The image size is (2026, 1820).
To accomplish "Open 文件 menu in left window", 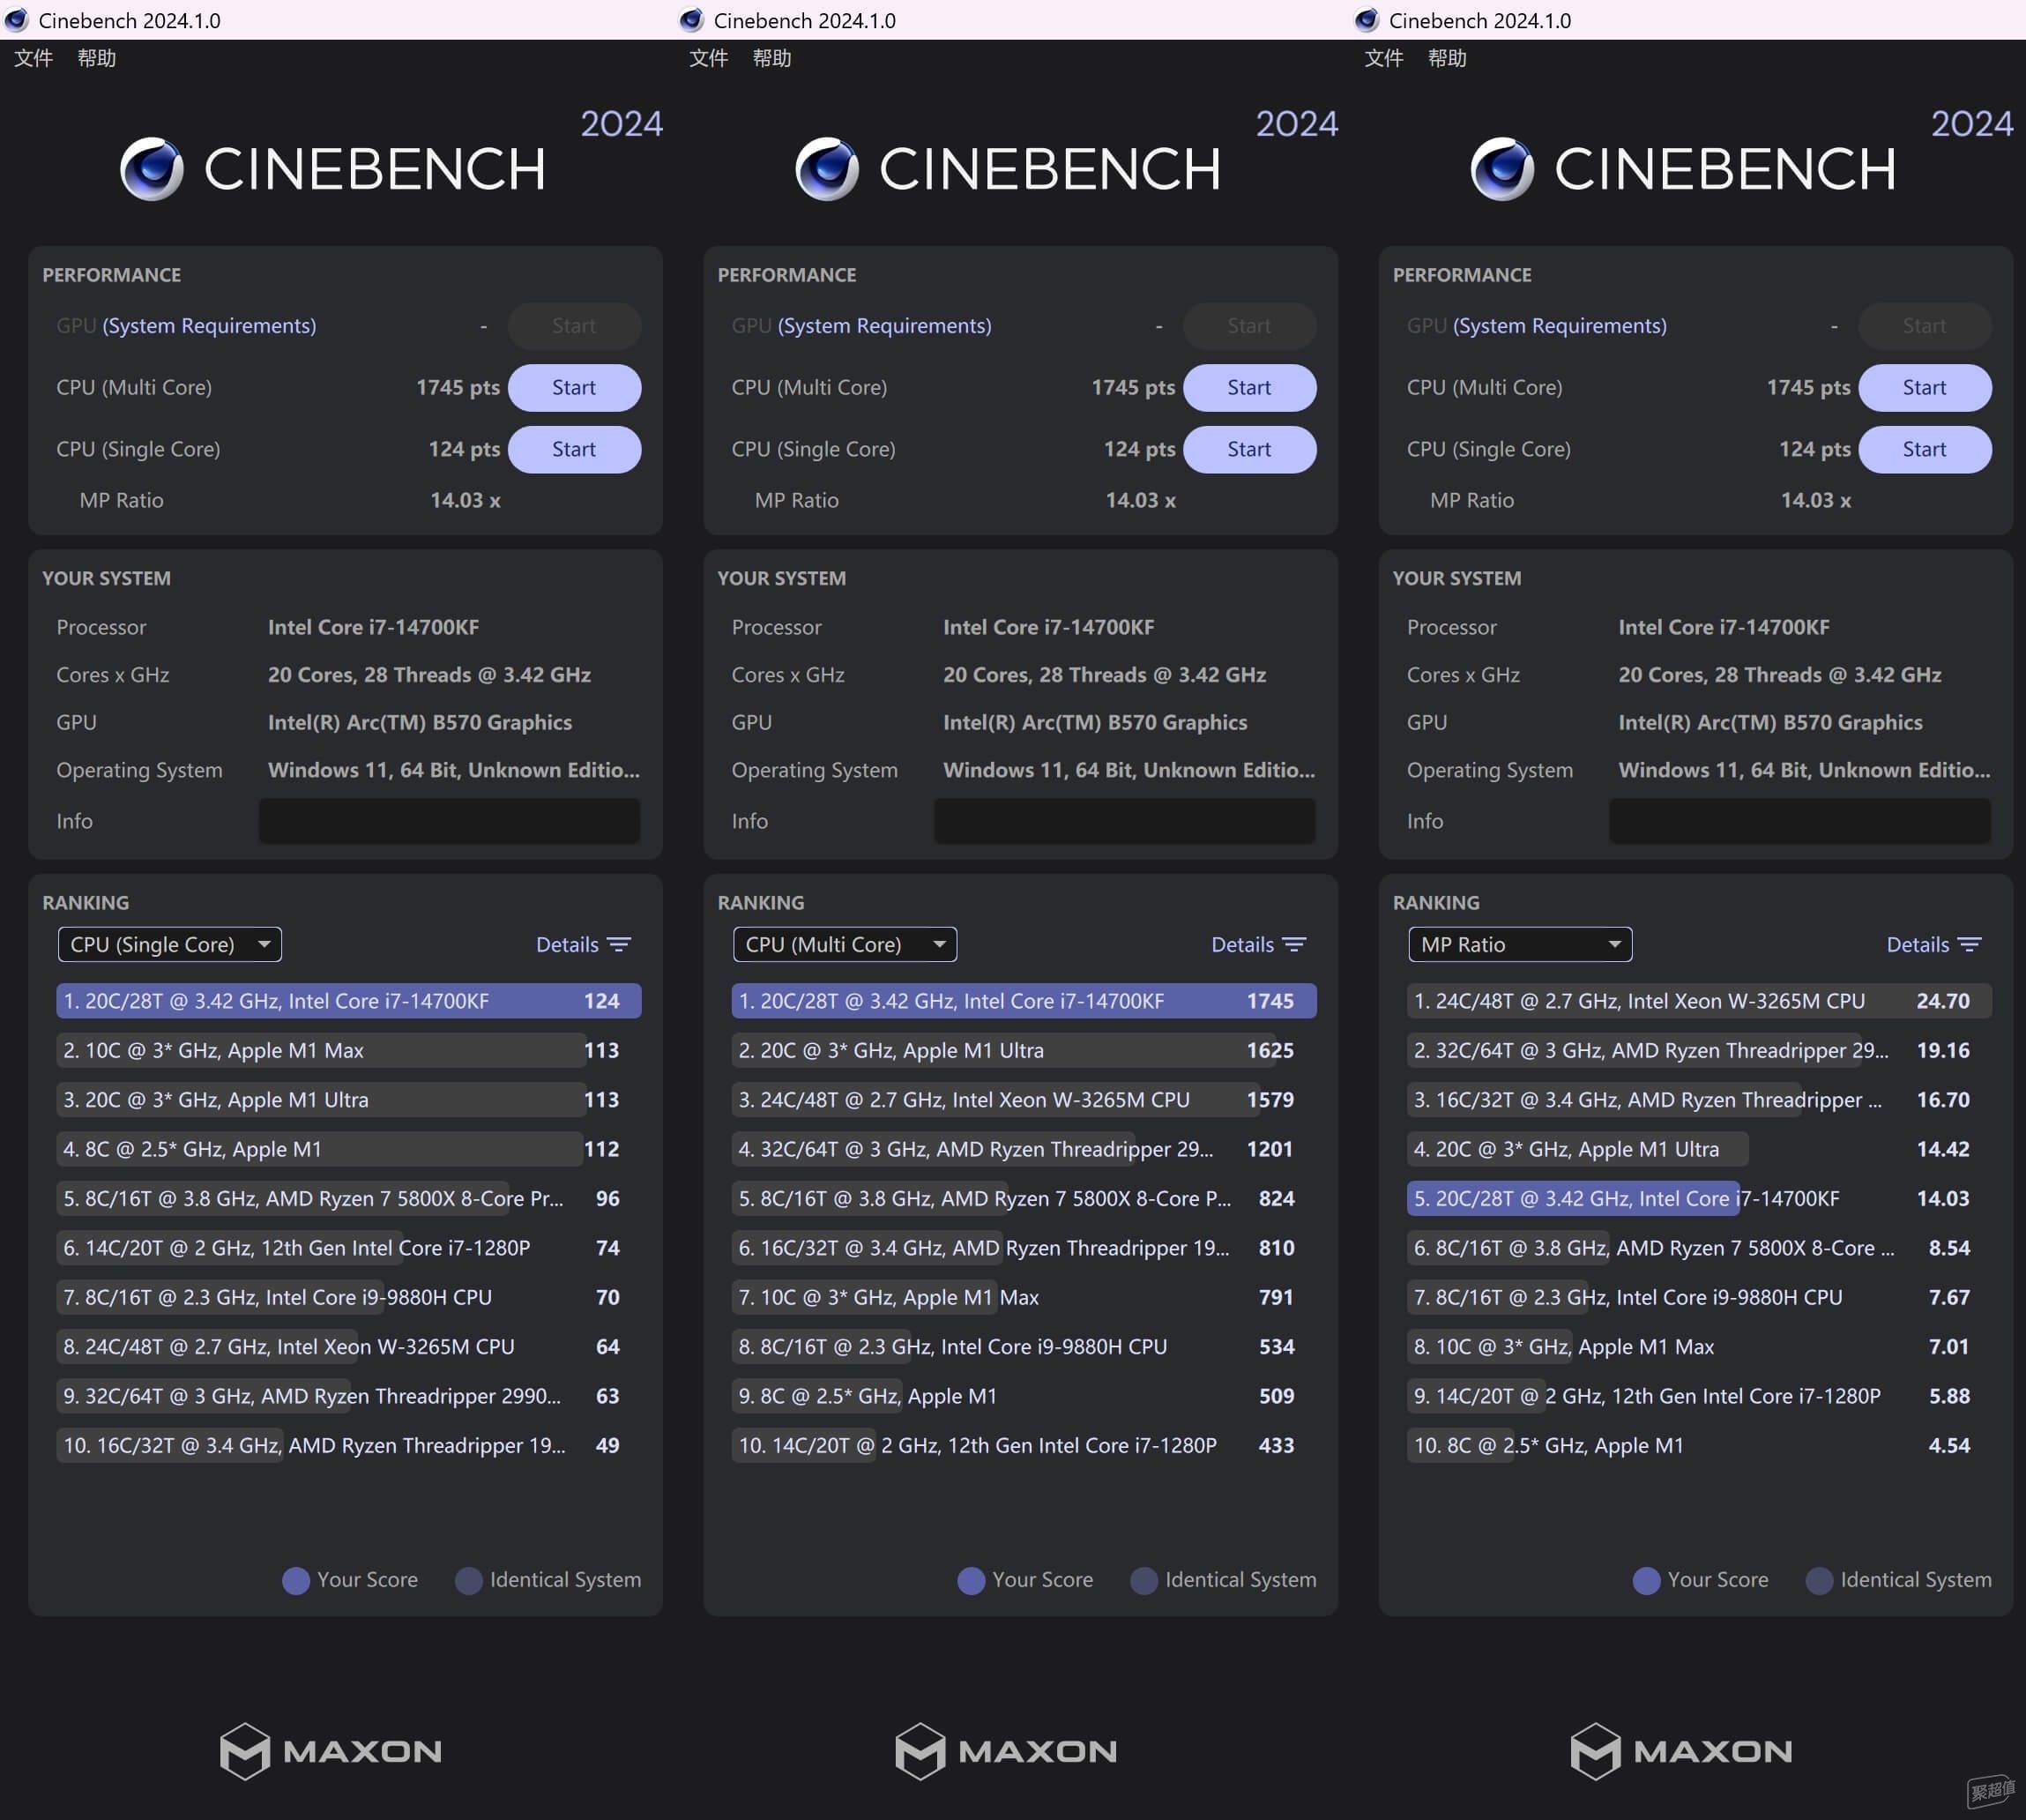I will (x=33, y=58).
